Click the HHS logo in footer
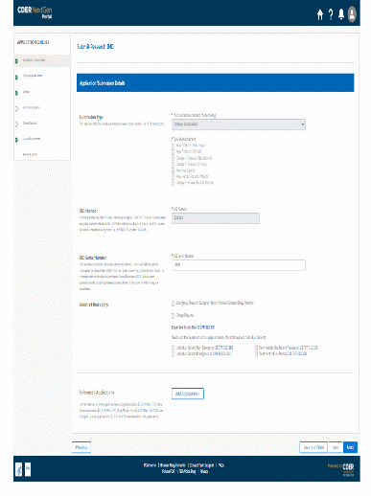Viewport: 371px width, 496px height. tap(19, 469)
